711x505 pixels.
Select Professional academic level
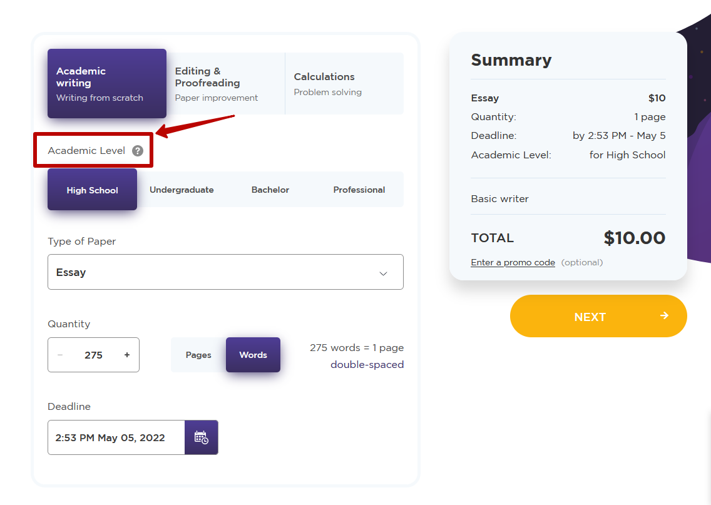359,190
